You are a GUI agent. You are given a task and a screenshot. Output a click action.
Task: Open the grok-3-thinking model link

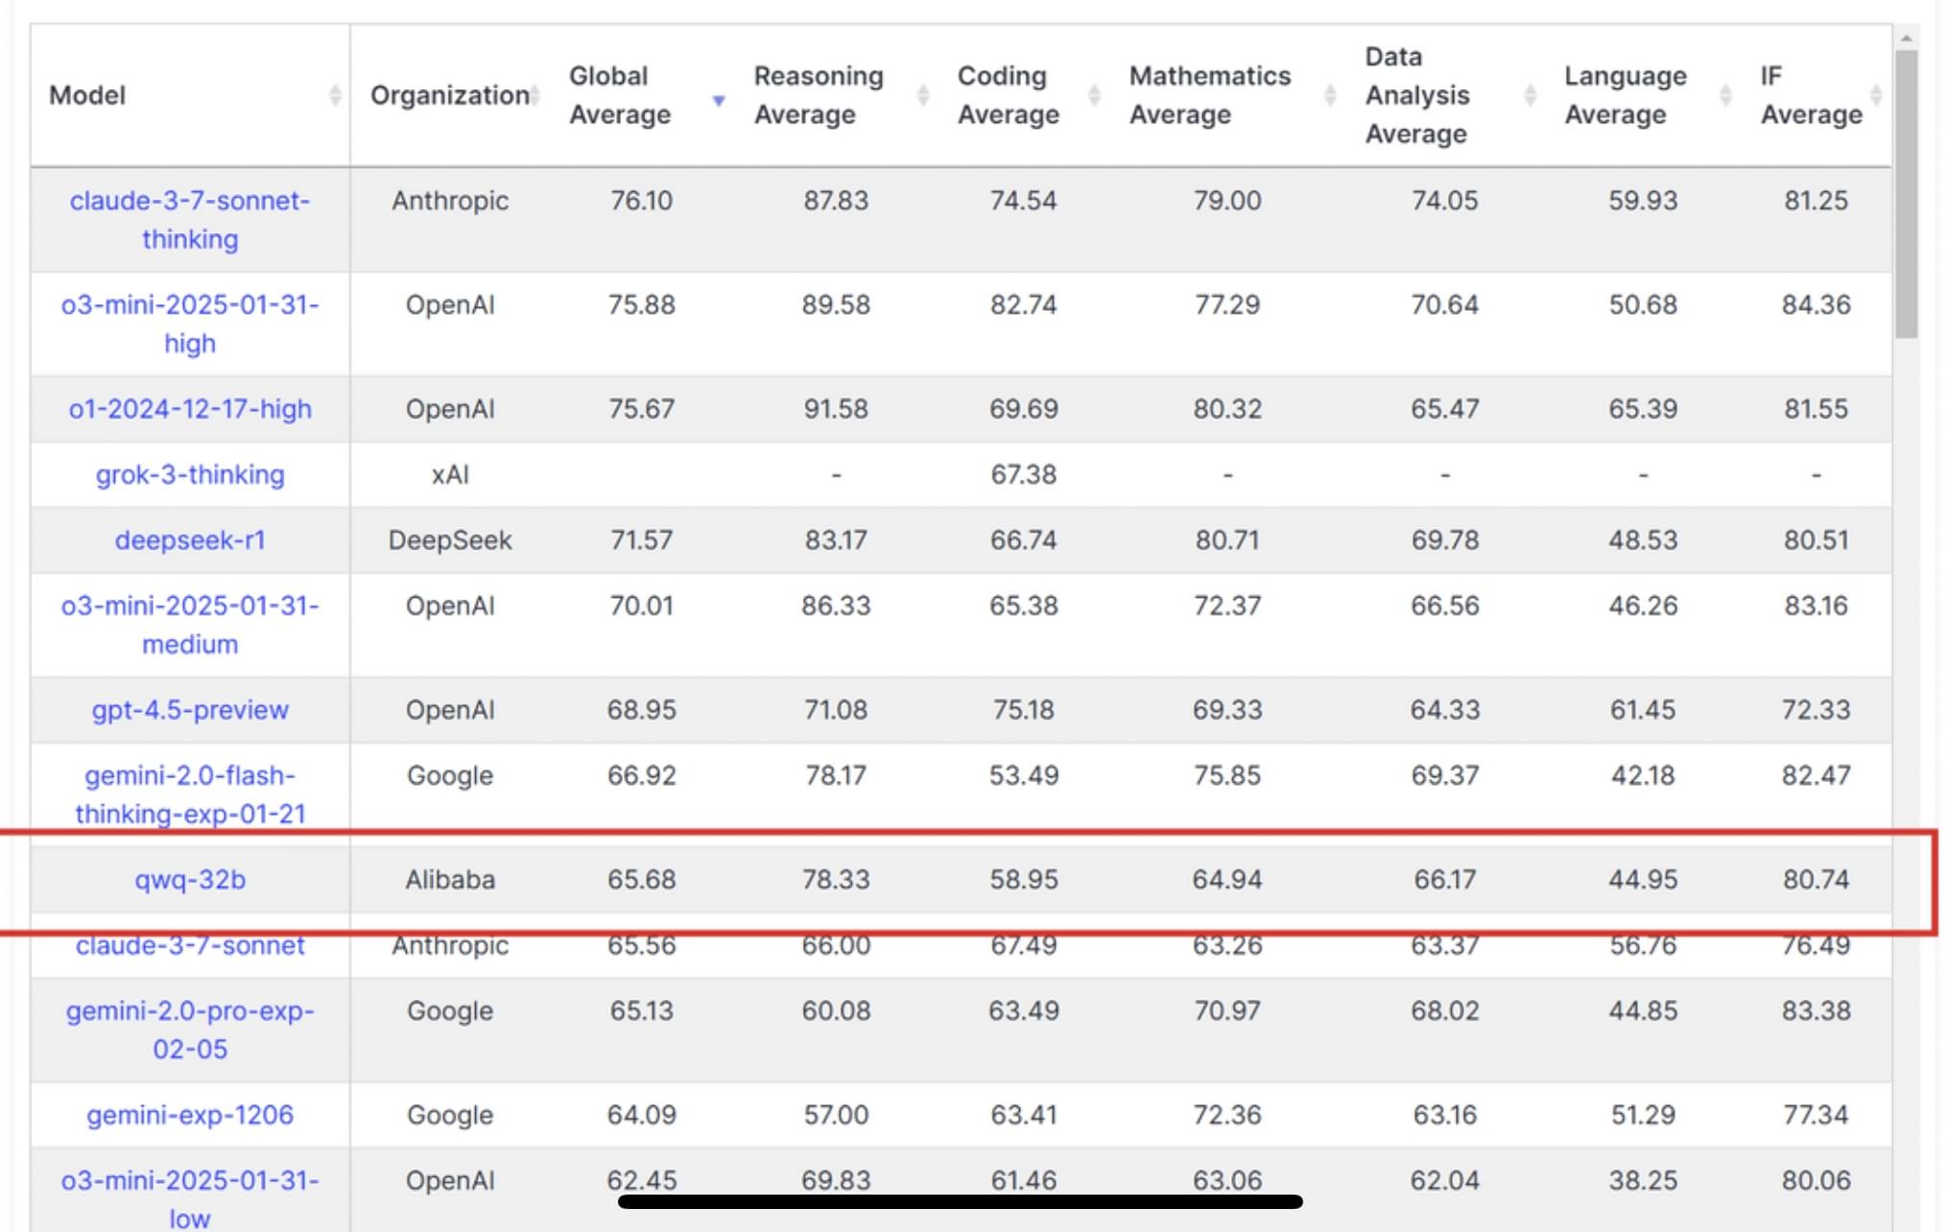click(x=190, y=474)
